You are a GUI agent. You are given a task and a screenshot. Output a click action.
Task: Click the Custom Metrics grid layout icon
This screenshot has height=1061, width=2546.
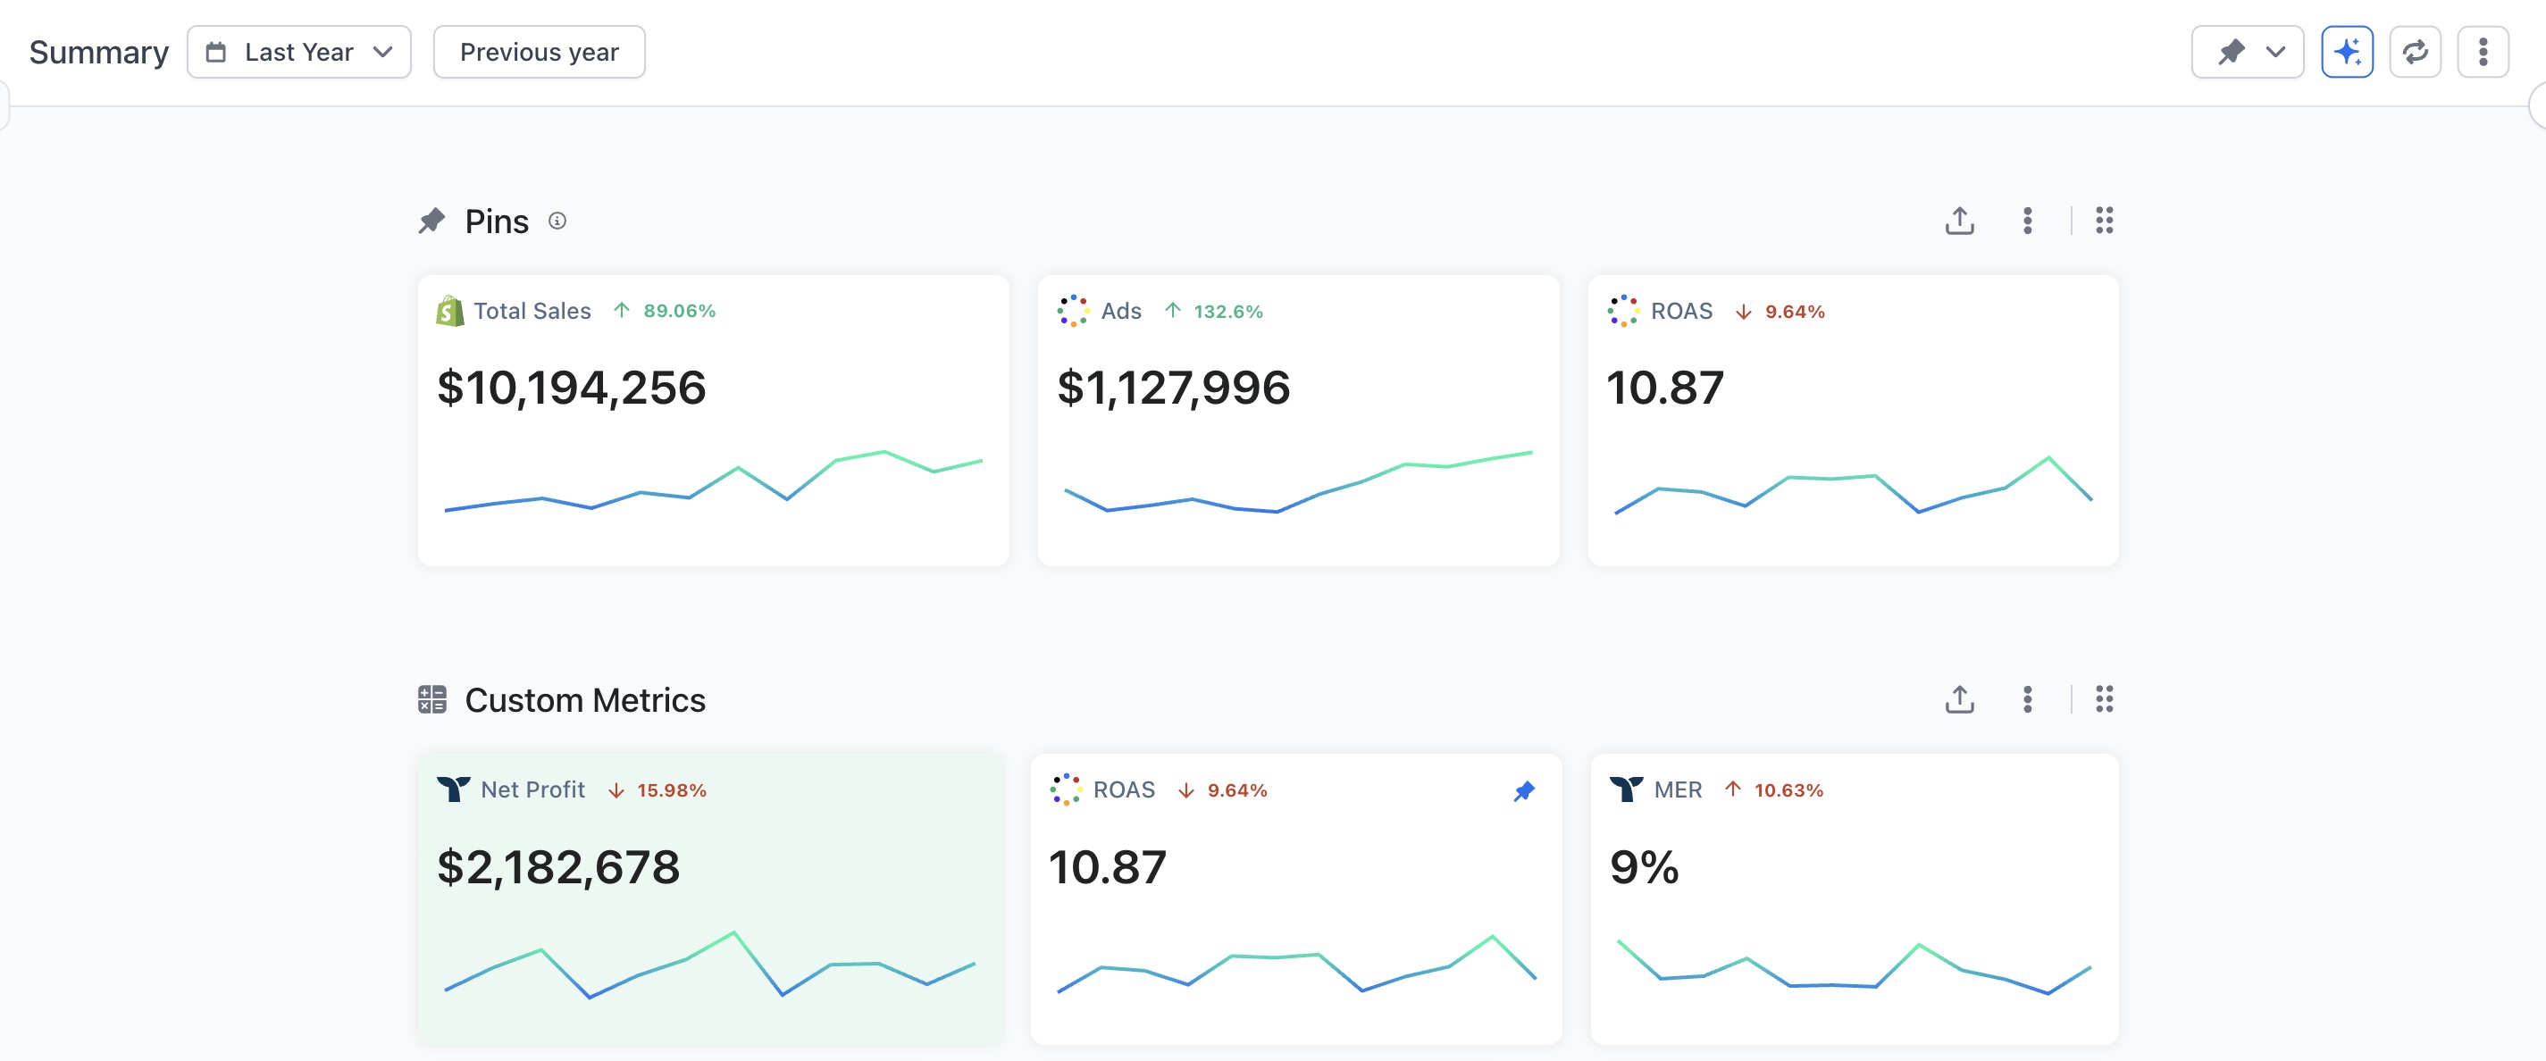[2104, 699]
